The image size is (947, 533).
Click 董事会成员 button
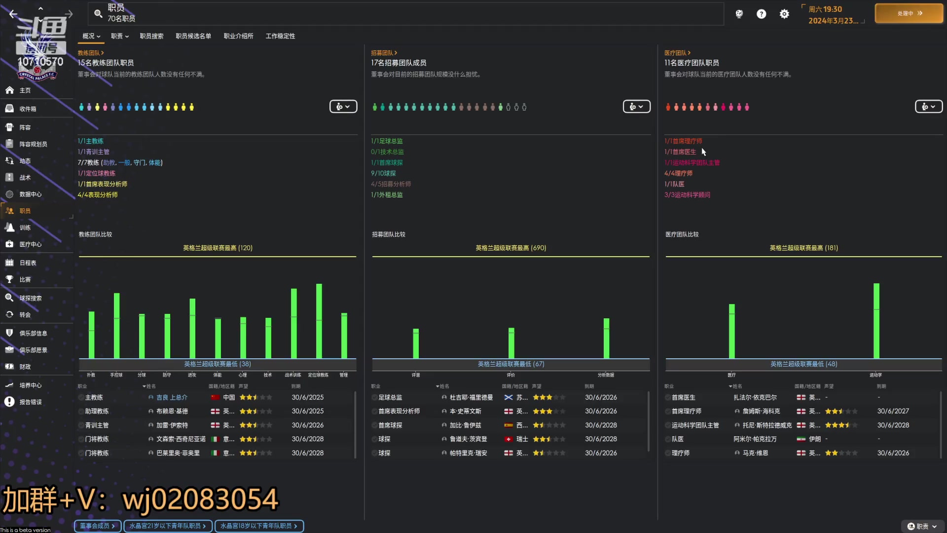98,526
